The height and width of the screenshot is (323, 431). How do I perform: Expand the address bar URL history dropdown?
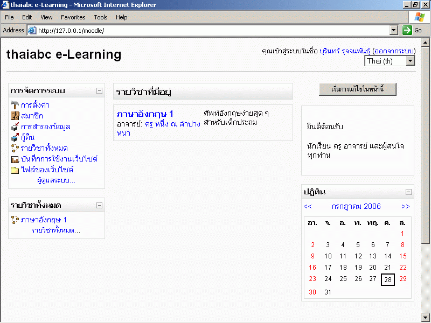click(393, 30)
